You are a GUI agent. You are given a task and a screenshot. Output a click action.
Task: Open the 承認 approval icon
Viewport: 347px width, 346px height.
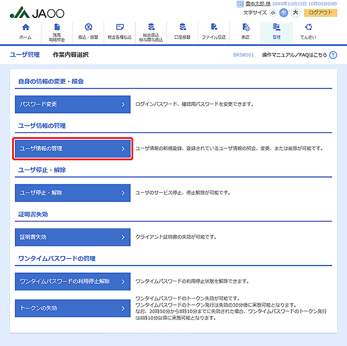click(x=246, y=27)
